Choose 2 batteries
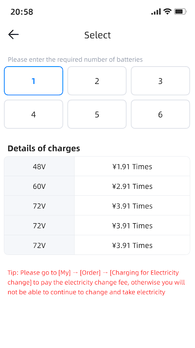The width and height of the screenshot is (195, 348). coord(97,81)
